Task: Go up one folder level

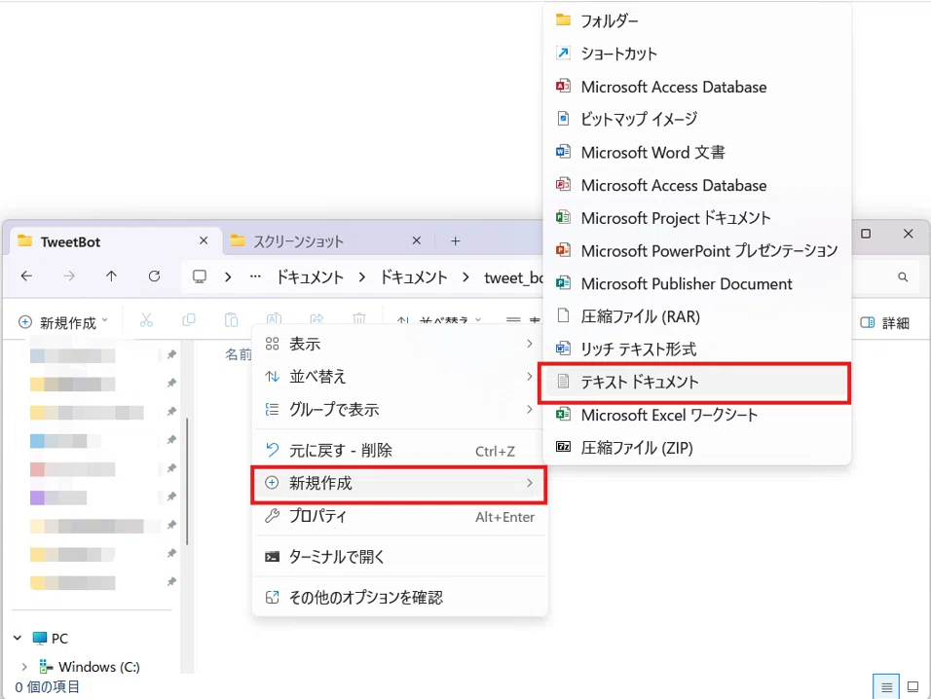Action: click(112, 276)
